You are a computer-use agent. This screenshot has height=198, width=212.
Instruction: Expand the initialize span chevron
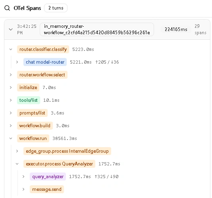[11, 87]
